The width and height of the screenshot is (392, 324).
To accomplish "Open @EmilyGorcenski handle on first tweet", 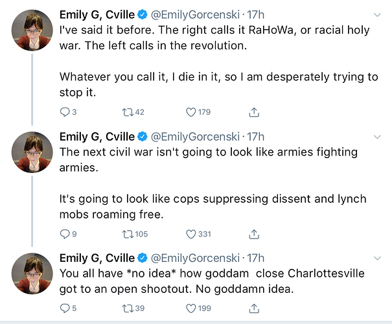I will coord(195,15).
